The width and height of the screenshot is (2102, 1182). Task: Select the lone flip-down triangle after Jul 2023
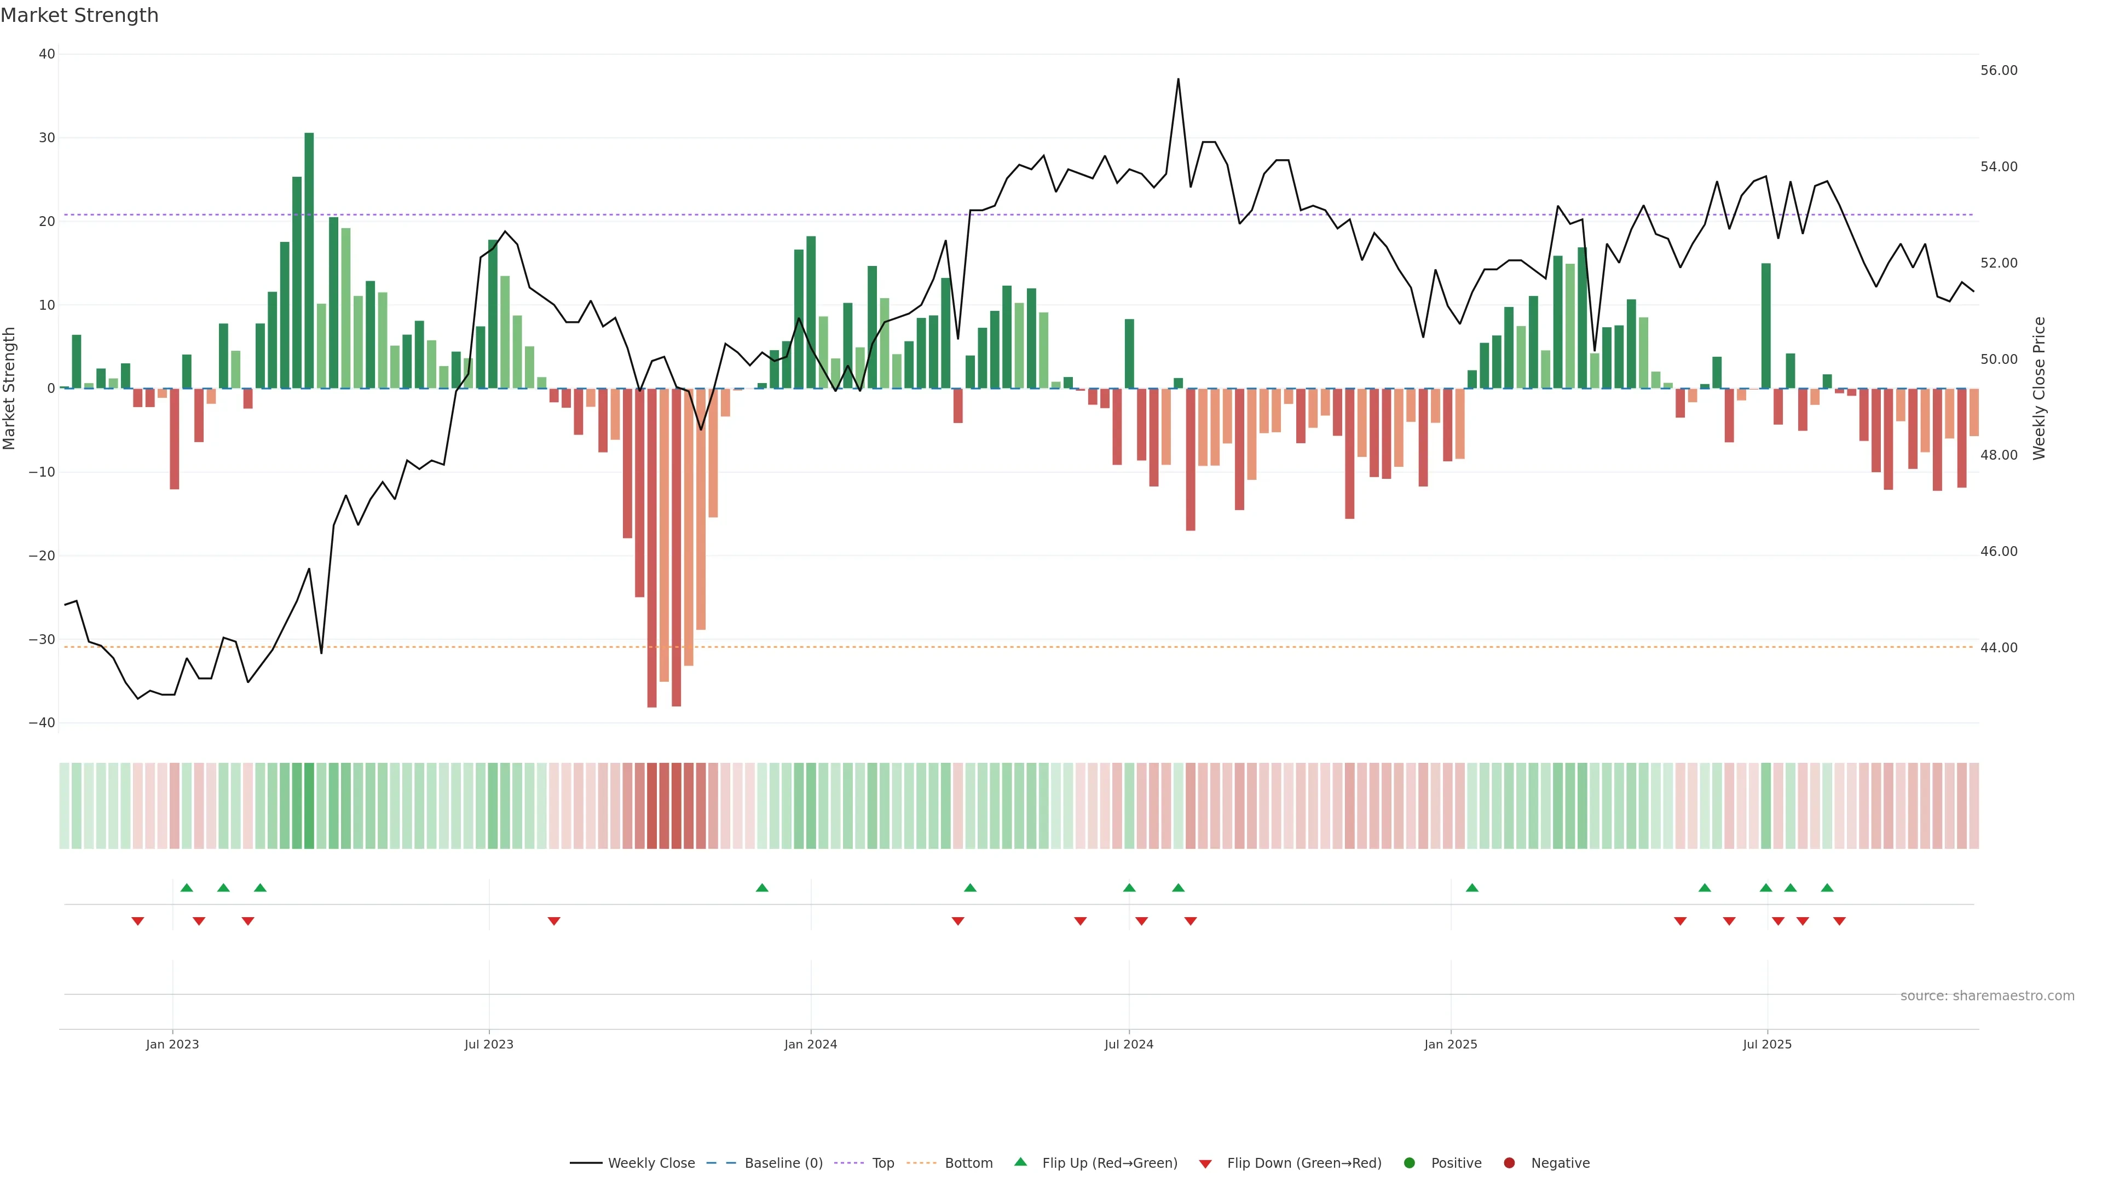pos(554,921)
